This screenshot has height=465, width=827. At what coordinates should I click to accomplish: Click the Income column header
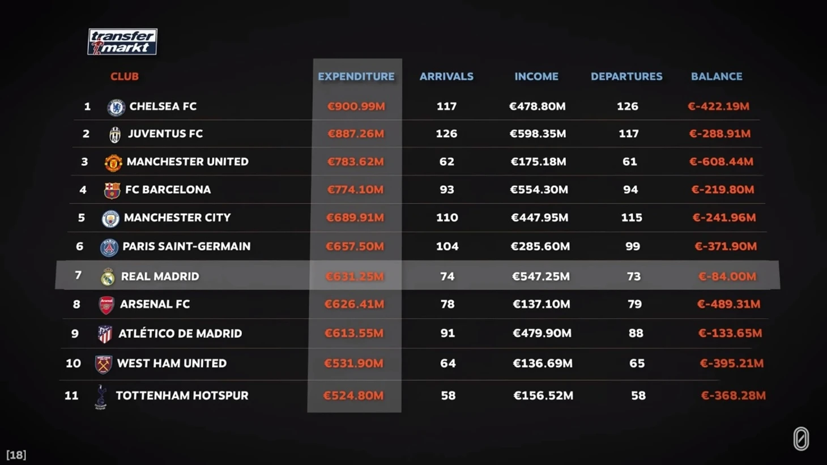(x=536, y=76)
